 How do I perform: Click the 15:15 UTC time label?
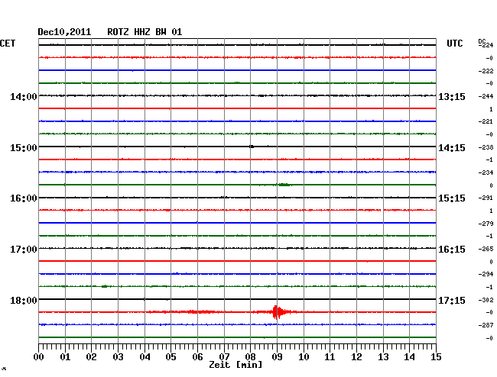pyautogui.click(x=452, y=198)
